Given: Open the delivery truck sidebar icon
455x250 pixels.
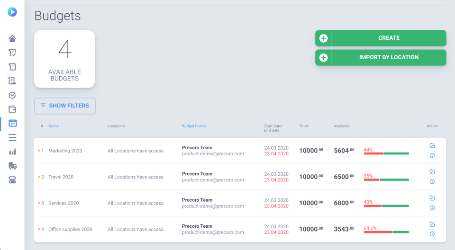Looking at the screenshot, I should click(12, 166).
